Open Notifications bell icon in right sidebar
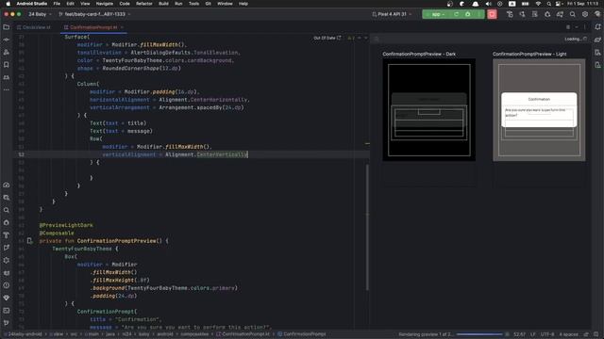This screenshot has width=604, height=339. click(597, 27)
